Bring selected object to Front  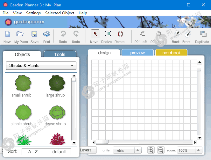[187, 37]
